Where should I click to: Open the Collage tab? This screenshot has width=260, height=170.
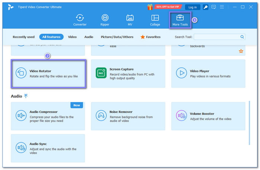click(155, 20)
